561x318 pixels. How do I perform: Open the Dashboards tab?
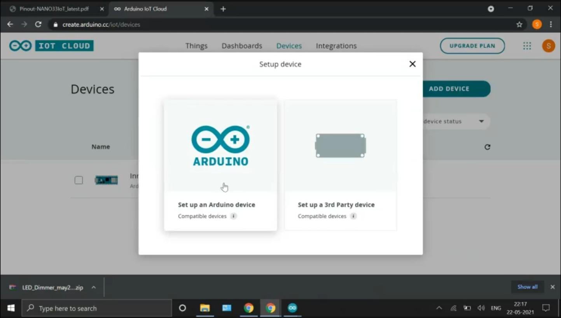[242, 46]
